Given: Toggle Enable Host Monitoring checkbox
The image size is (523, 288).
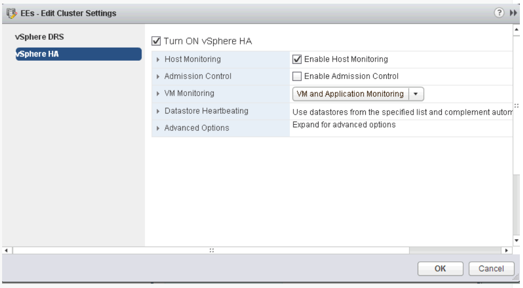Looking at the screenshot, I should click(297, 59).
